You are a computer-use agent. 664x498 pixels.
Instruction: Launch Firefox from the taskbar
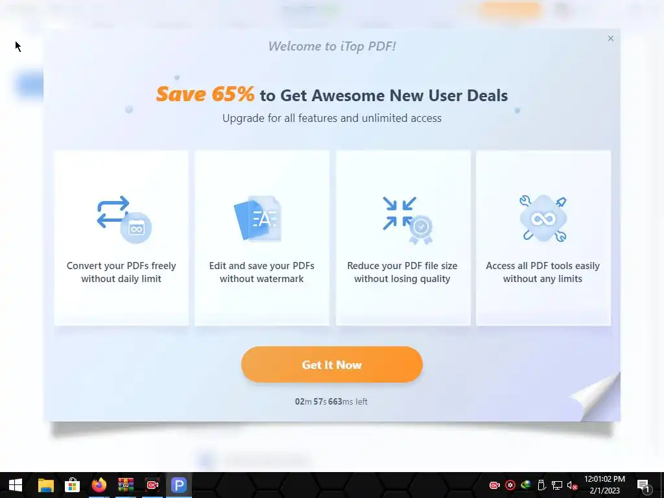pos(99,485)
